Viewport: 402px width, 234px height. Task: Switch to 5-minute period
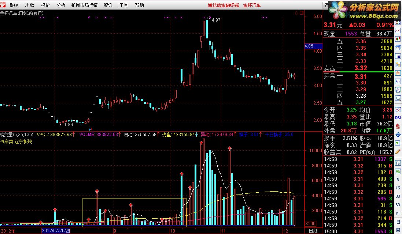(x=398, y=180)
